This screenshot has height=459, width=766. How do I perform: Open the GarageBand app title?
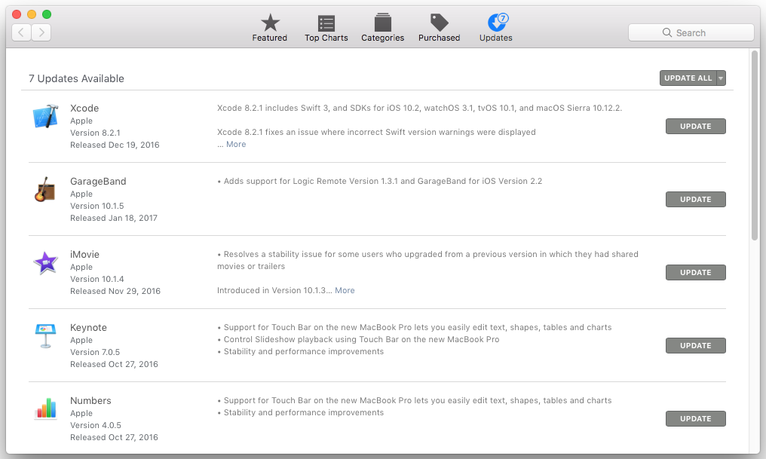[x=98, y=181]
